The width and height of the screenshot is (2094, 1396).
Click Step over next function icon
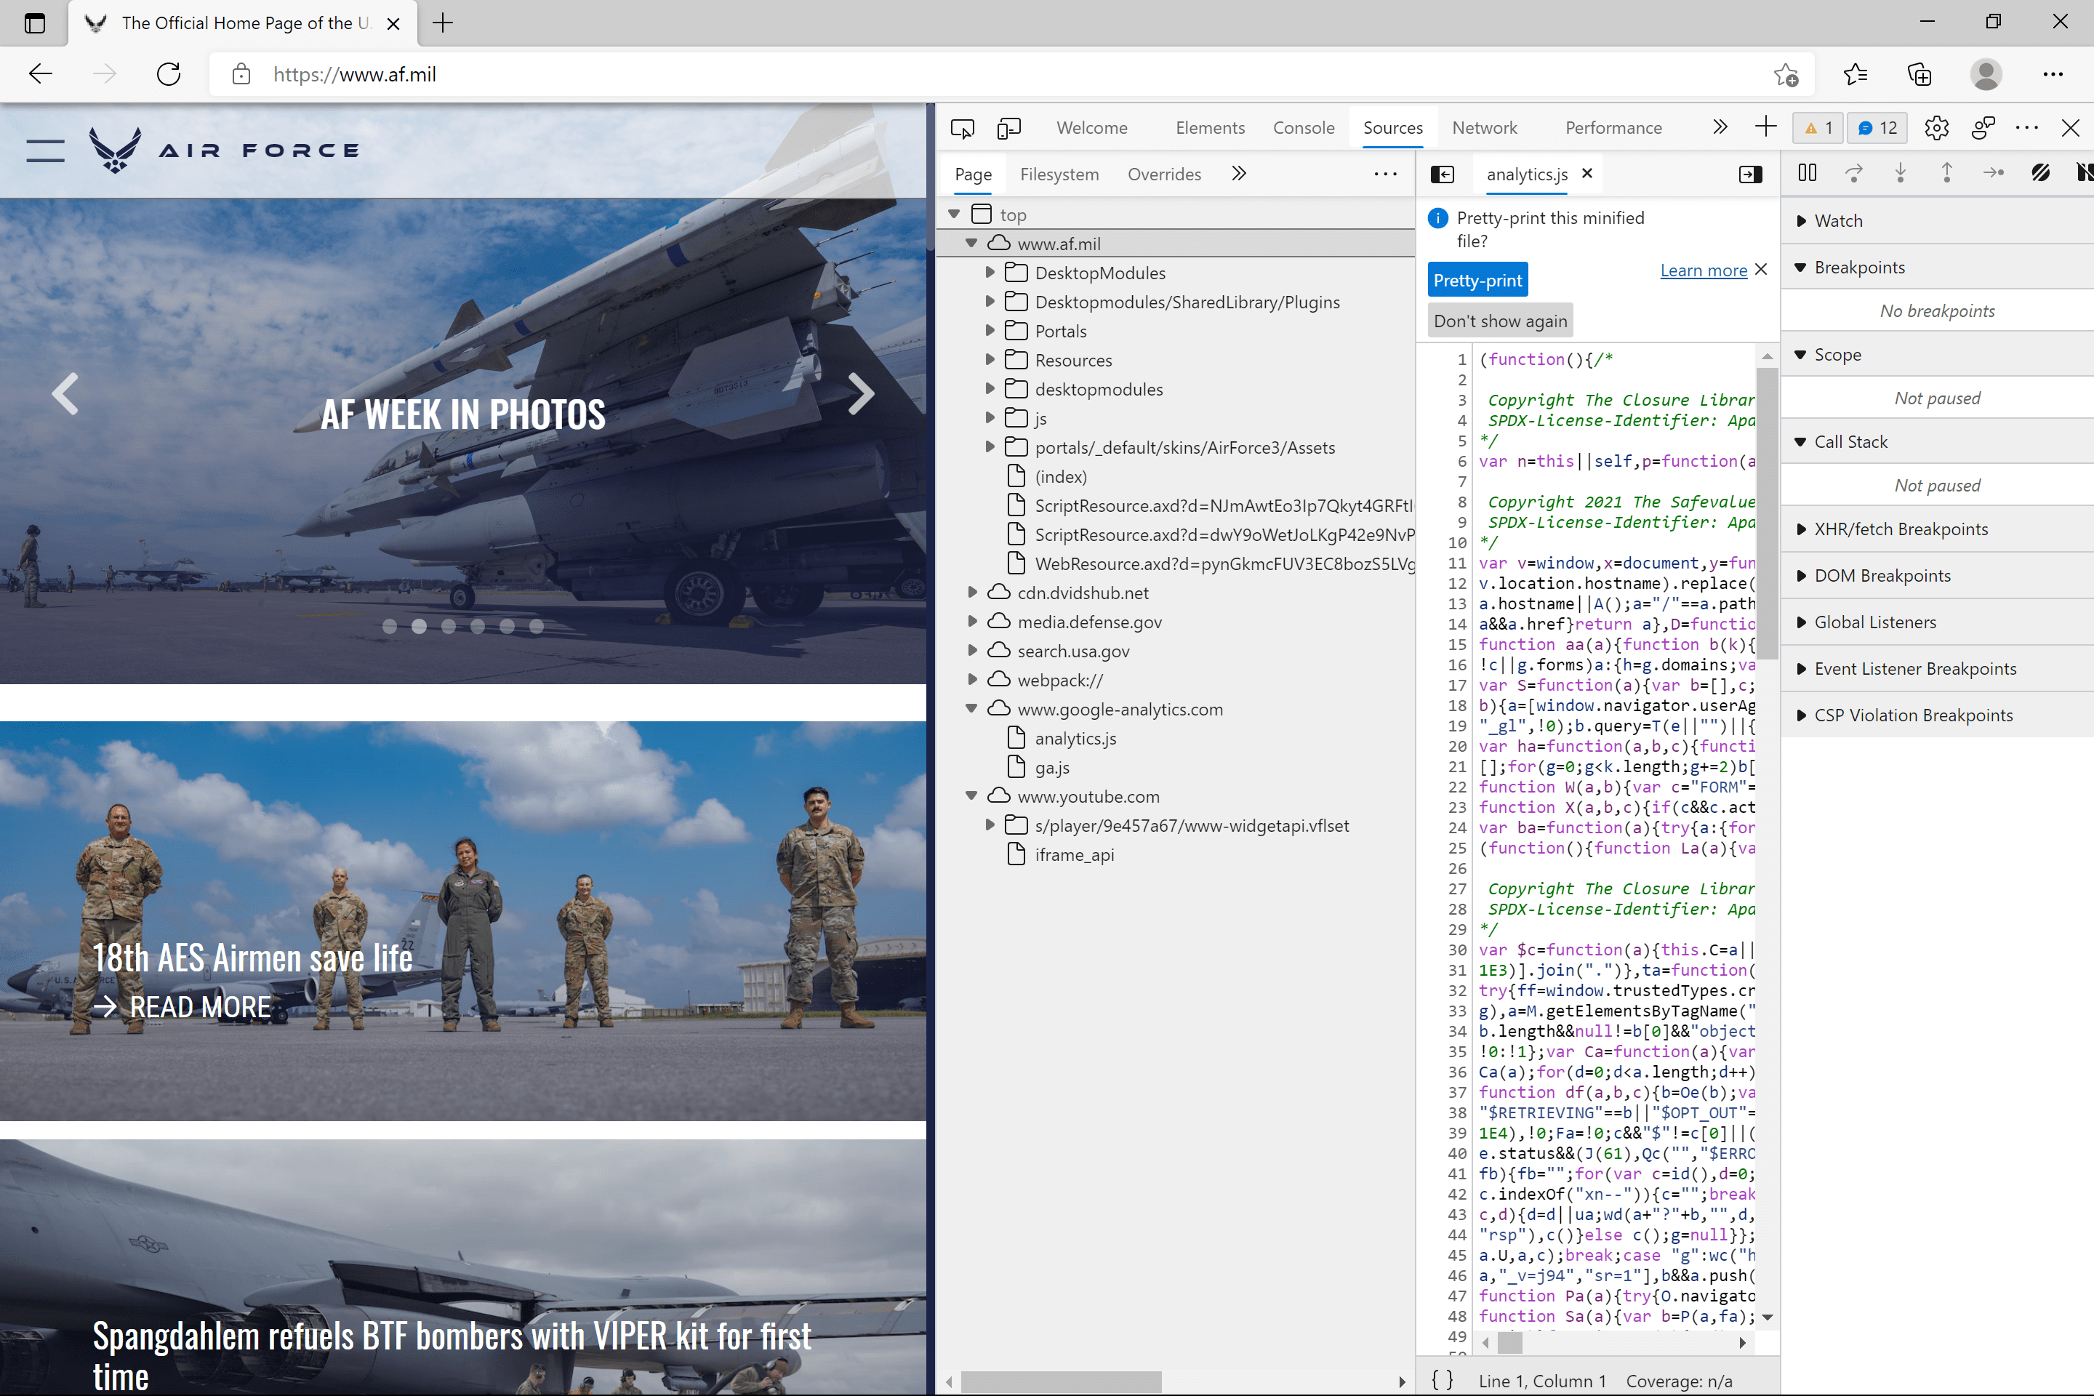click(x=1853, y=174)
